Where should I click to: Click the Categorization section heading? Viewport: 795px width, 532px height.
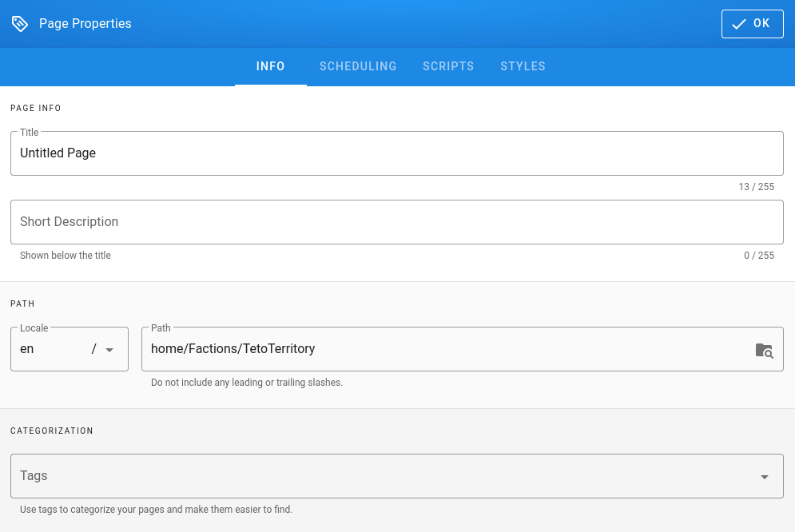click(52, 431)
